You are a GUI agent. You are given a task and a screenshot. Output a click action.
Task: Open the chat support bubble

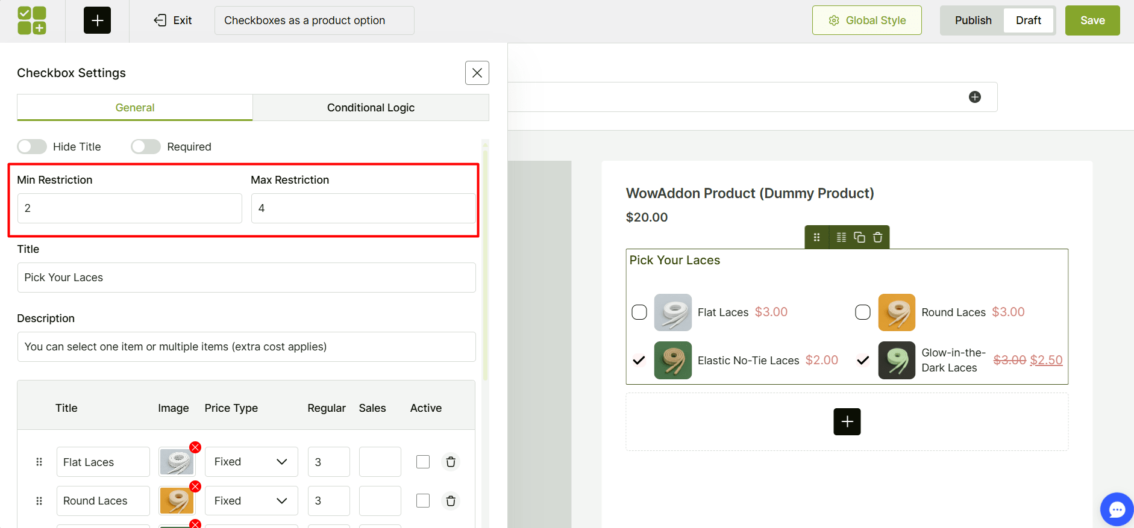(x=1117, y=510)
